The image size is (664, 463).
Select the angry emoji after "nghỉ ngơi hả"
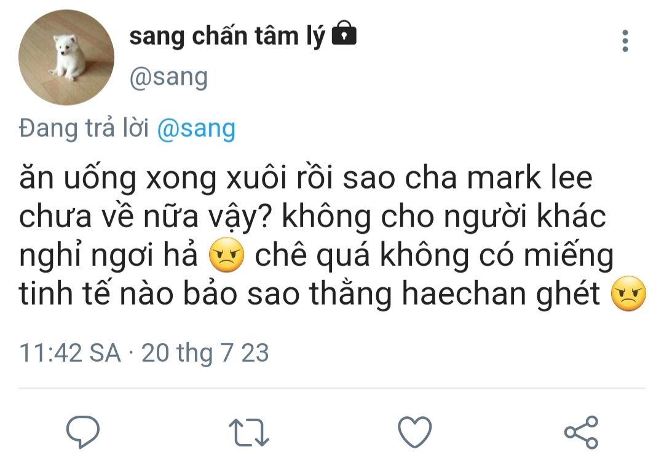coord(227,255)
